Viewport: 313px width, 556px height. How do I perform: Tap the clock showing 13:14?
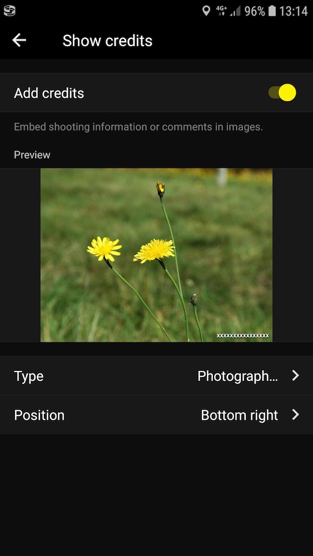(293, 11)
